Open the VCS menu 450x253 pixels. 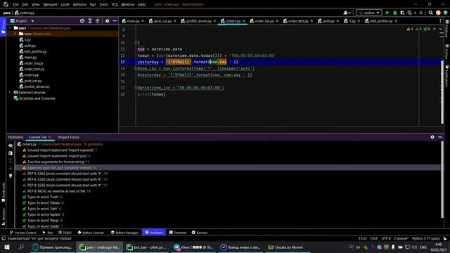(115, 4)
